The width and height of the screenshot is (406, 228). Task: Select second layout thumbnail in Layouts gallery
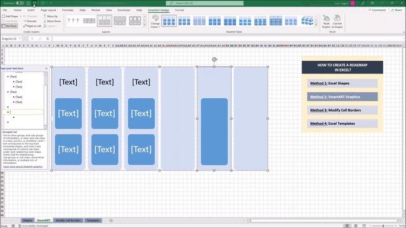click(x=89, y=21)
